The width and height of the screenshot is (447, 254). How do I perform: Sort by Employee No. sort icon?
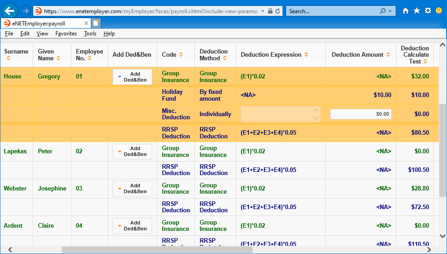(89, 59)
